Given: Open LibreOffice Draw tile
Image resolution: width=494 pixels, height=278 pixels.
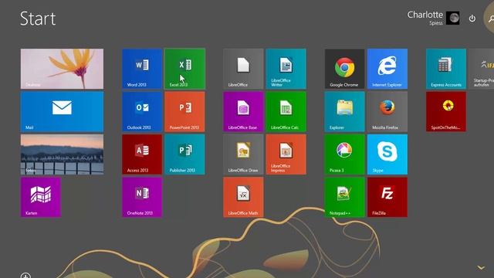Looking at the screenshot, I should 244,154.
